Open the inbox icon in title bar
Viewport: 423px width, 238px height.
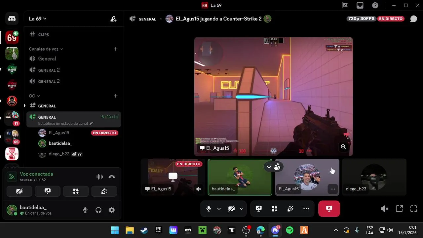(360, 5)
